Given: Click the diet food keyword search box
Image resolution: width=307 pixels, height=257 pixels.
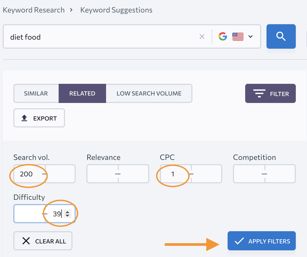Looking at the screenshot, I should click(101, 37).
